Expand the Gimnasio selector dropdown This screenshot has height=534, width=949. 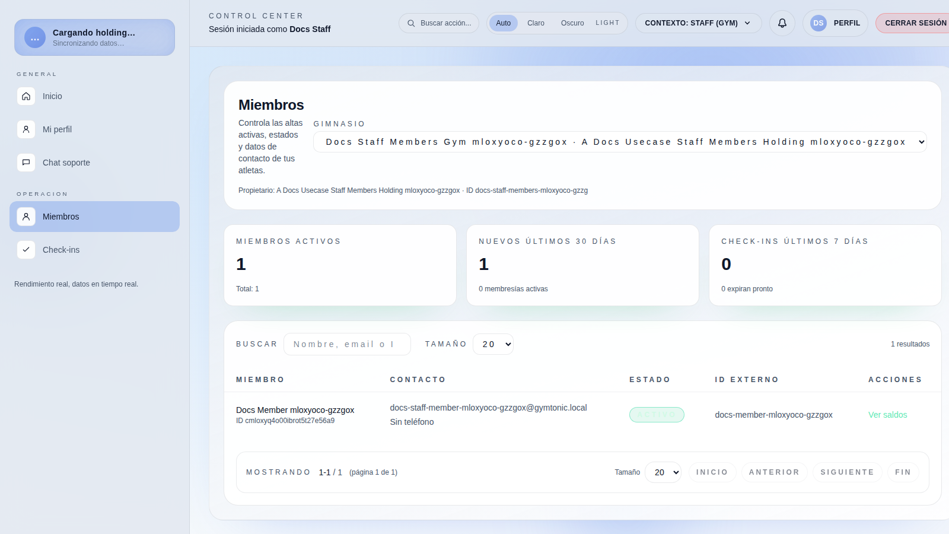620,142
